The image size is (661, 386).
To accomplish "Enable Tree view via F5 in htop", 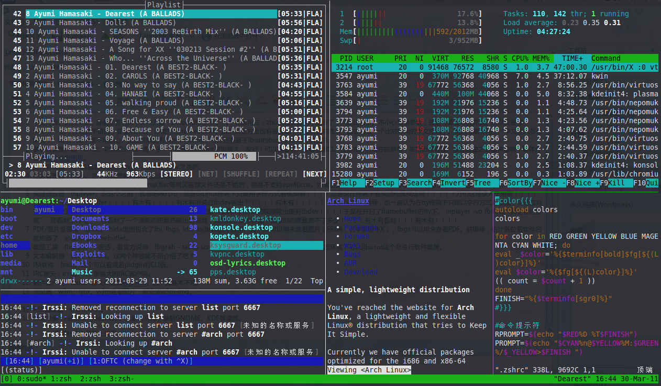I will point(482,183).
